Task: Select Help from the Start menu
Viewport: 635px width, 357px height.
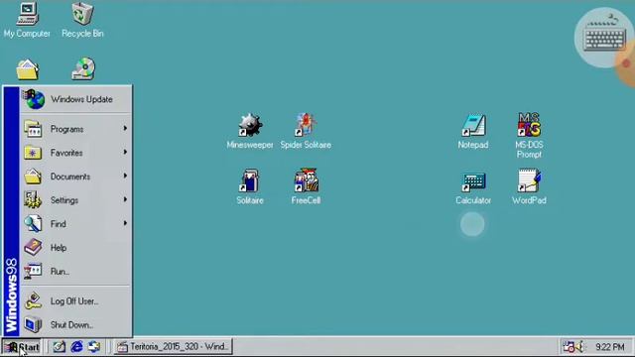Action: coord(75,248)
